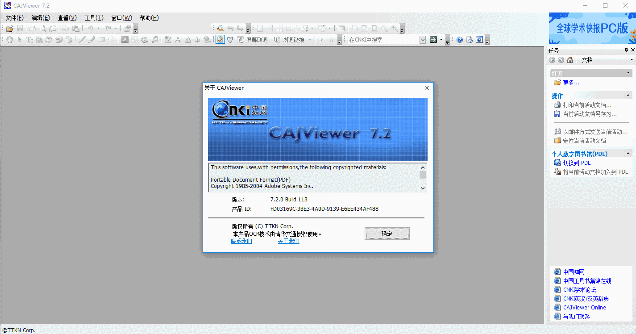Click the green Go arrow search button
Viewport: 636px width, 334px height.
coord(433,40)
